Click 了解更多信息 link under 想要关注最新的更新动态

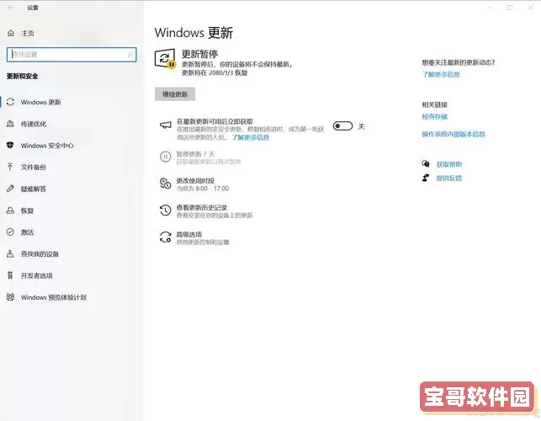[441, 74]
